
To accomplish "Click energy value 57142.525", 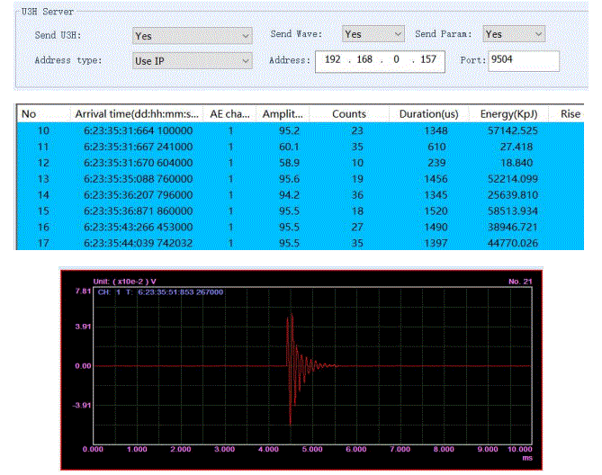I will coord(513,130).
